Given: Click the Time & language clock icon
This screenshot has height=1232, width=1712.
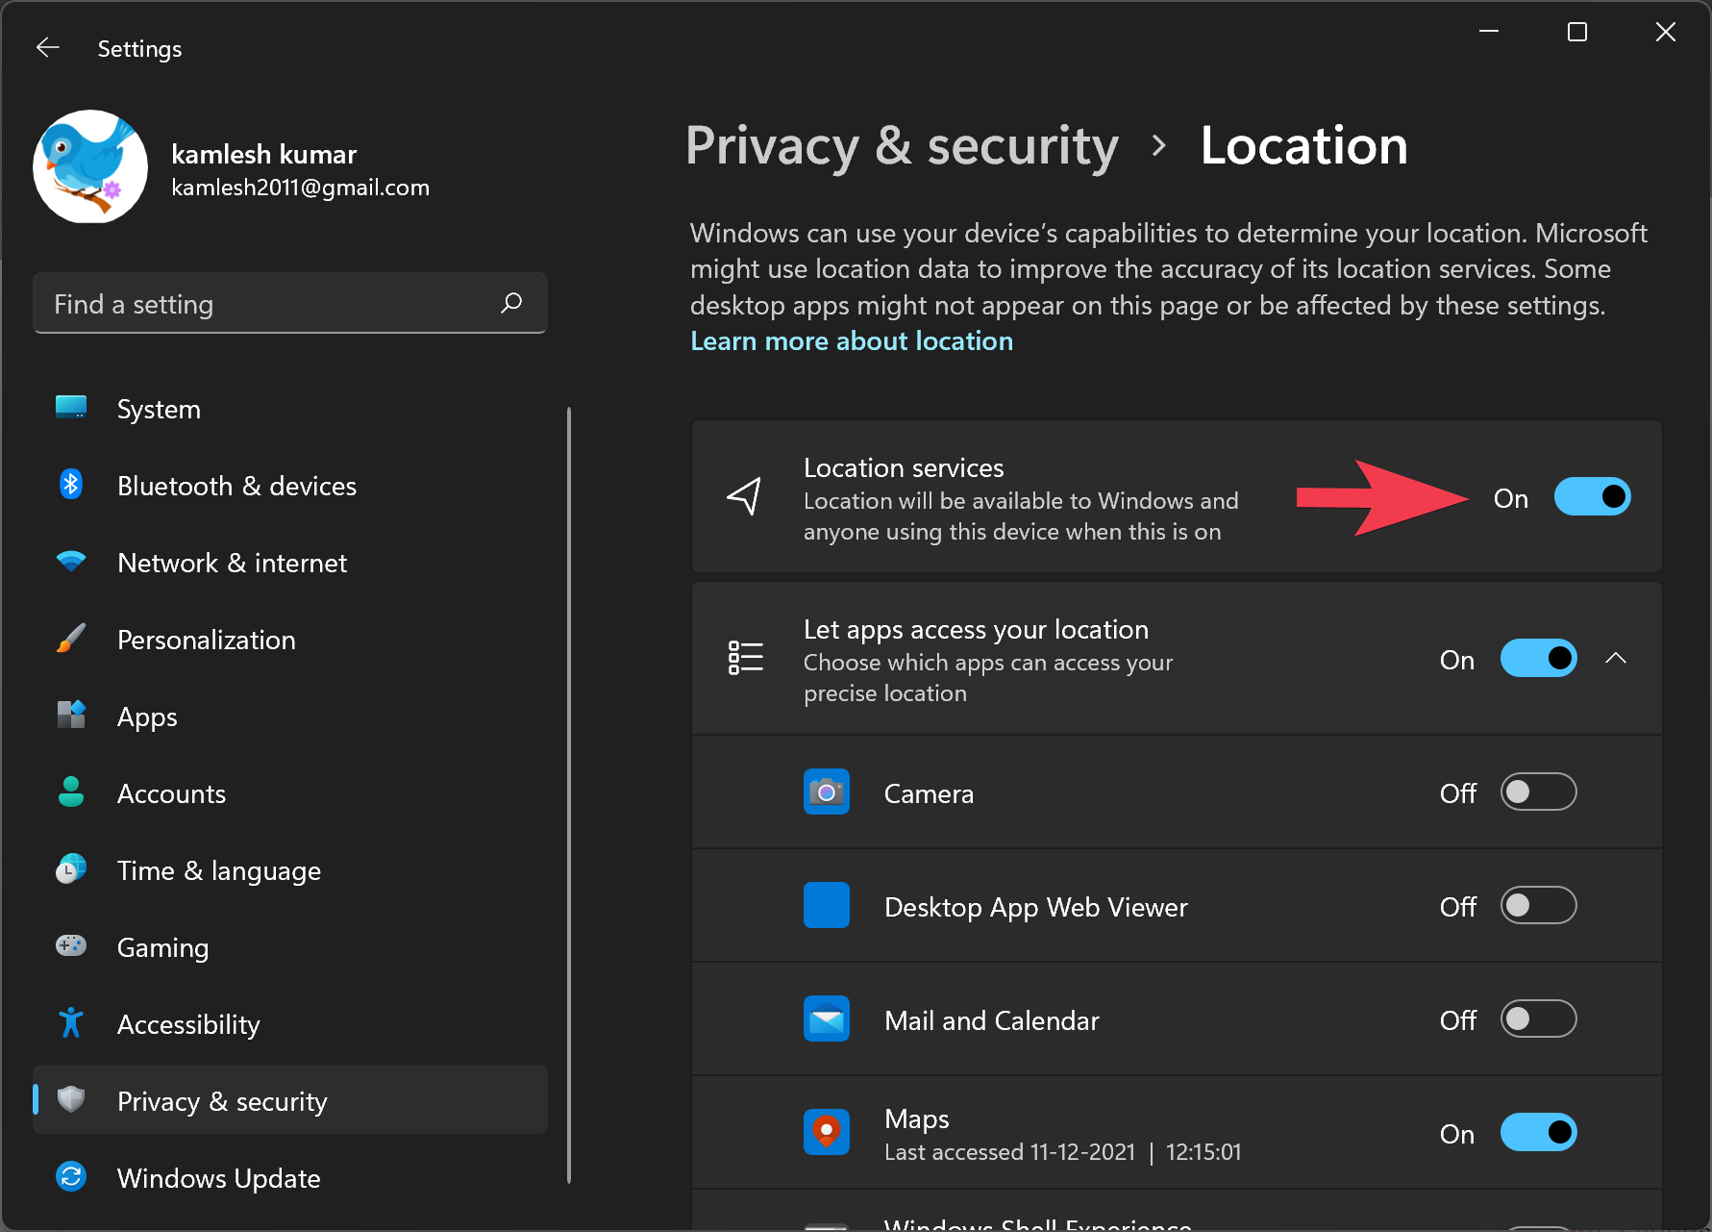Looking at the screenshot, I should [71, 869].
